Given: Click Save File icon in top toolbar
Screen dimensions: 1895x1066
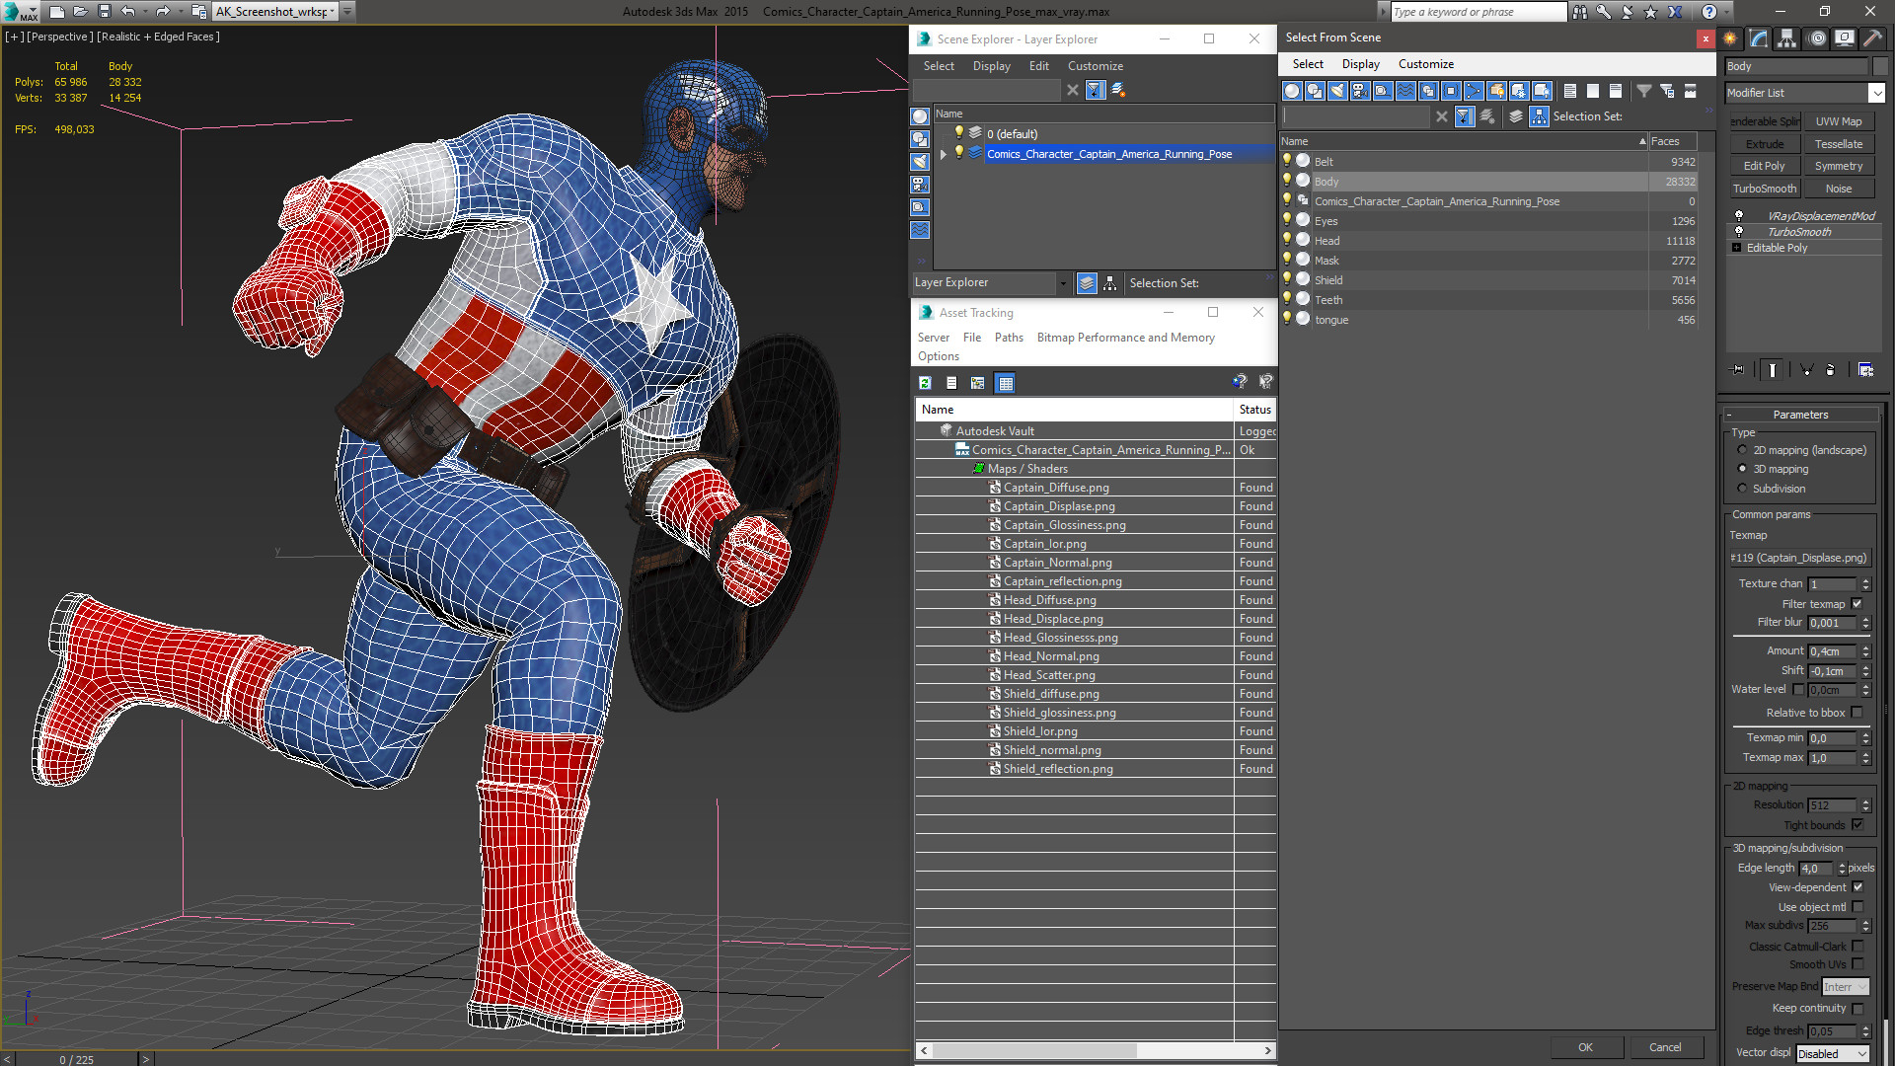Looking at the screenshot, I should pyautogui.click(x=105, y=12).
